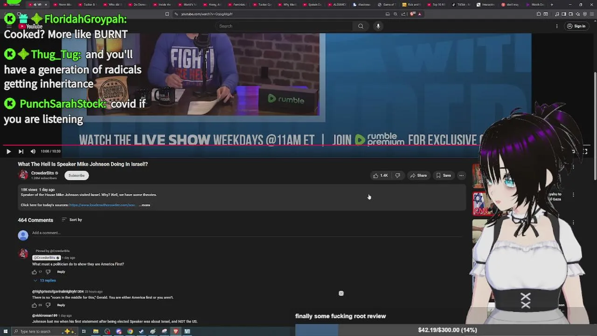
Task: Open options for first recommended video
Action: click(573, 167)
